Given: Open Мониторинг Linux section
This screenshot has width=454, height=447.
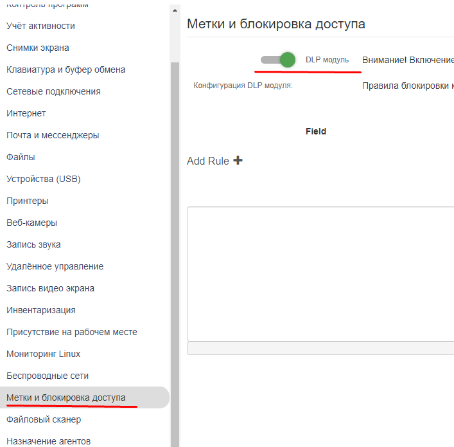Looking at the screenshot, I should (x=44, y=354).
